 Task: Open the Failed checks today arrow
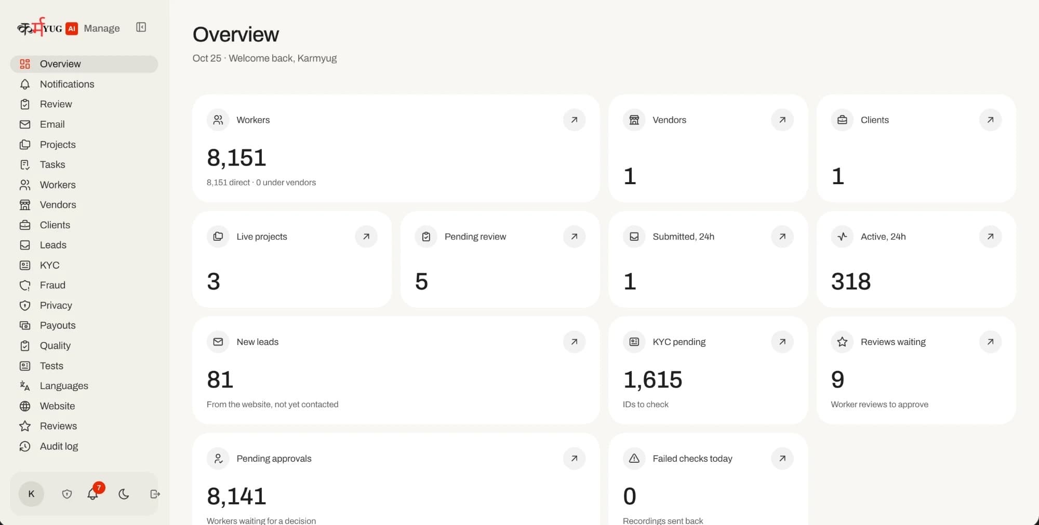(x=782, y=459)
